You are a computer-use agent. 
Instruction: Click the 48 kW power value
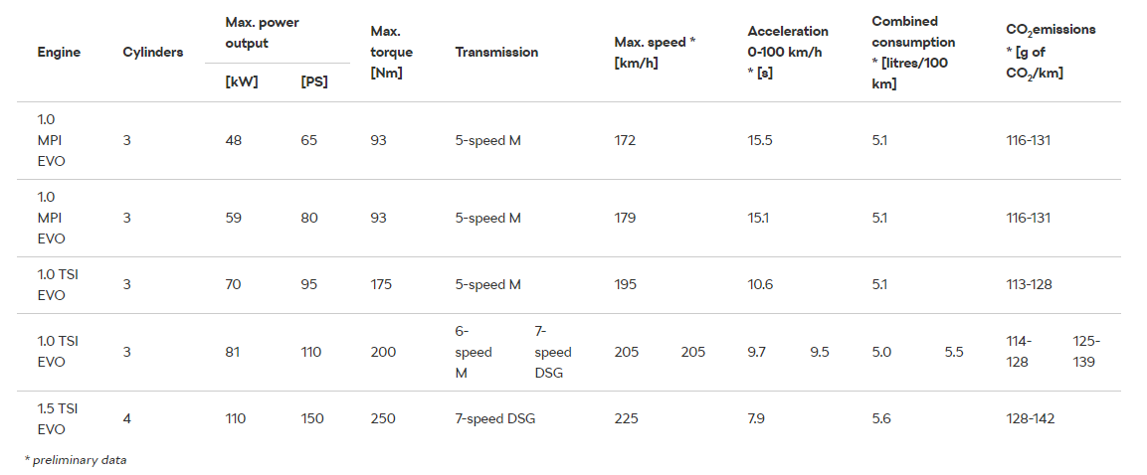point(234,140)
